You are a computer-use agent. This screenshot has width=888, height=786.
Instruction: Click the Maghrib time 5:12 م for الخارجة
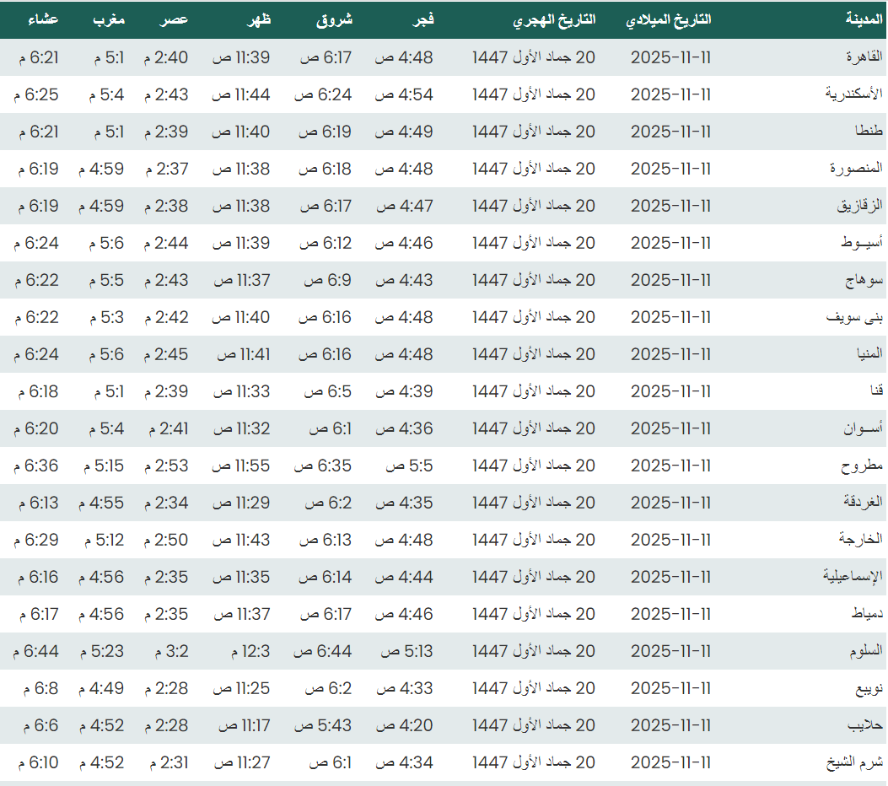point(102,540)
